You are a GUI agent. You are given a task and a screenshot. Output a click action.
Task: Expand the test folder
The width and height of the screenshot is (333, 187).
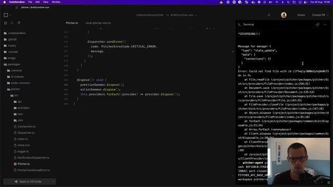pos(18,114)
